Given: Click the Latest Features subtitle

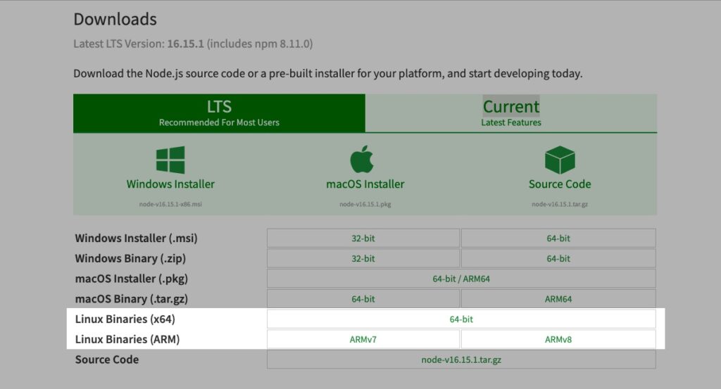Looking at the screenshot, I should [x=511, y=122].
